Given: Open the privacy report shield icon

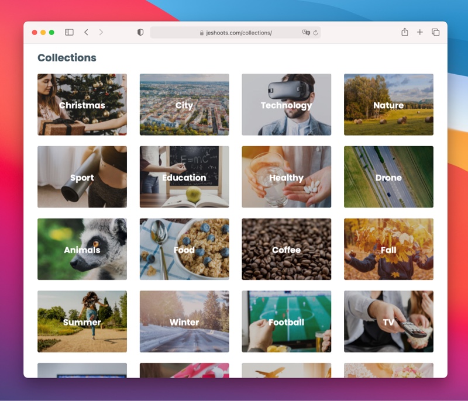Looking at the screenshot, I should (x=140, y=32).
